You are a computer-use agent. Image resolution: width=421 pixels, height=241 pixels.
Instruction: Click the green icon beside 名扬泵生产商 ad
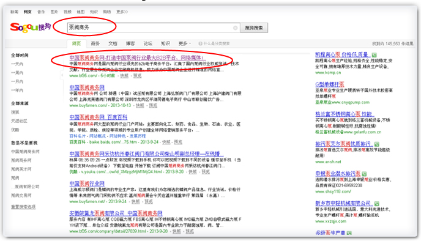coord(349,233)
